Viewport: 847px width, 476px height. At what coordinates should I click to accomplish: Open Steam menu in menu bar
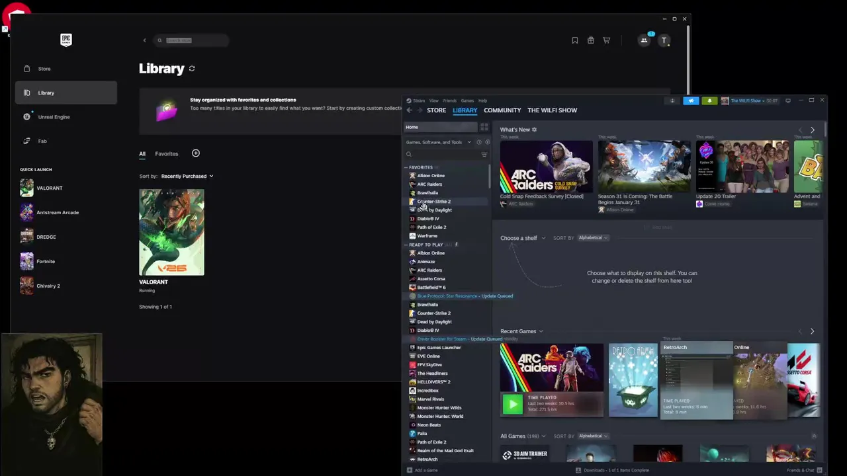point(419,100)
